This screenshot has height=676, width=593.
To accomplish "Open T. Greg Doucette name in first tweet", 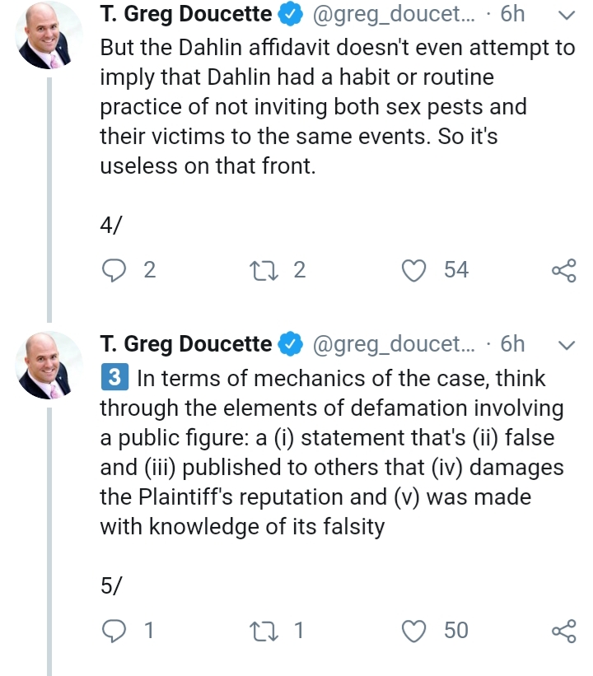I will (186, 14).
